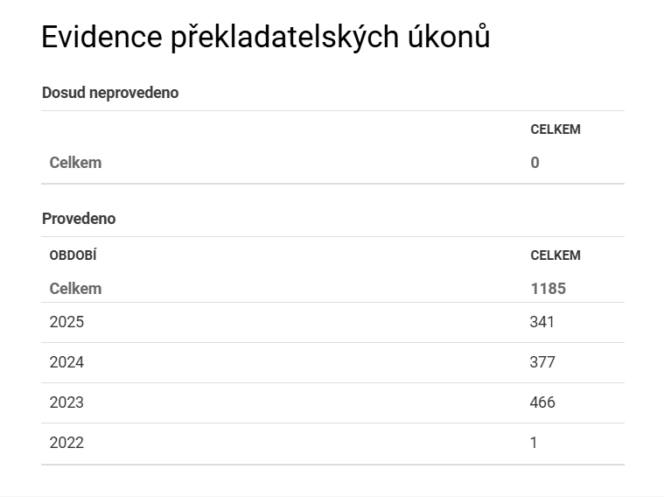This screenshot has width=664, height=497.
Task: Click the empty header cell above Celkem
Action: (282, 129)
